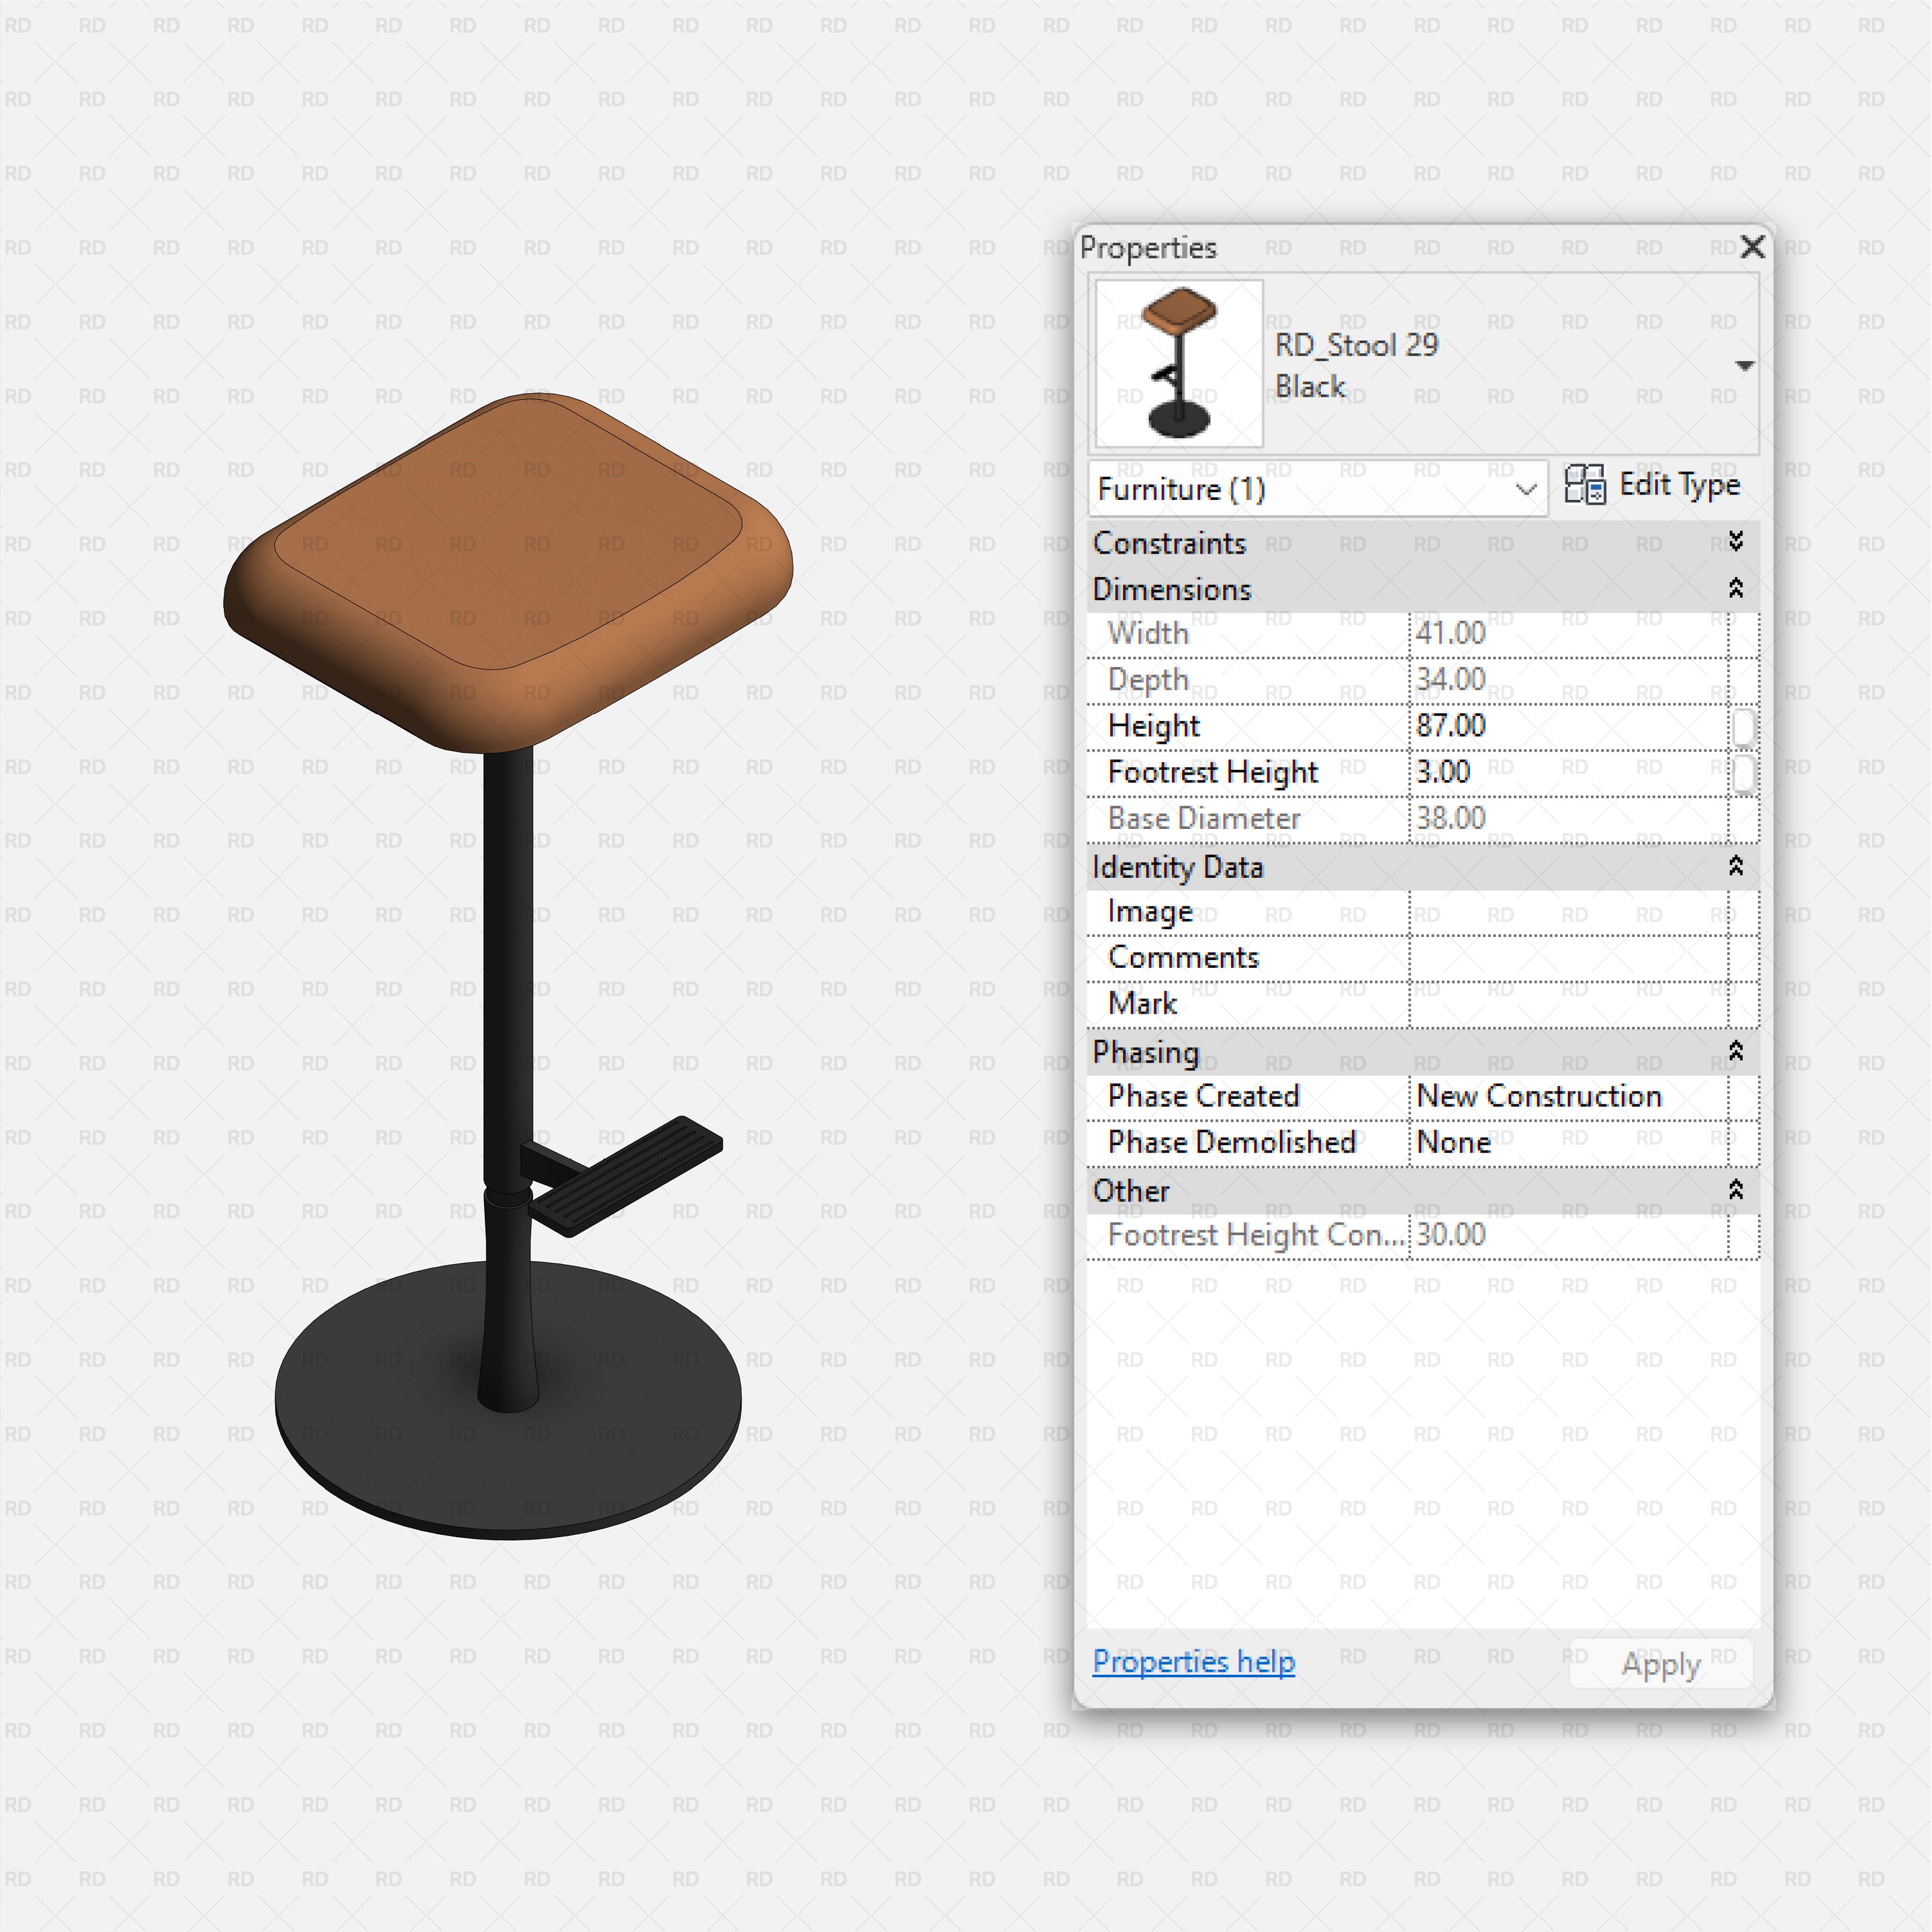Viewport: 1932px width, 1932px height.
Task: Collapse the Dimensions section
Action: (x=1737, y=589)
